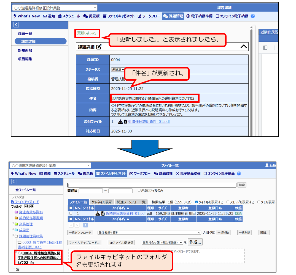
Task: Uncheck the タイトルを表示する checkbox
Action: tap(197, 202)
